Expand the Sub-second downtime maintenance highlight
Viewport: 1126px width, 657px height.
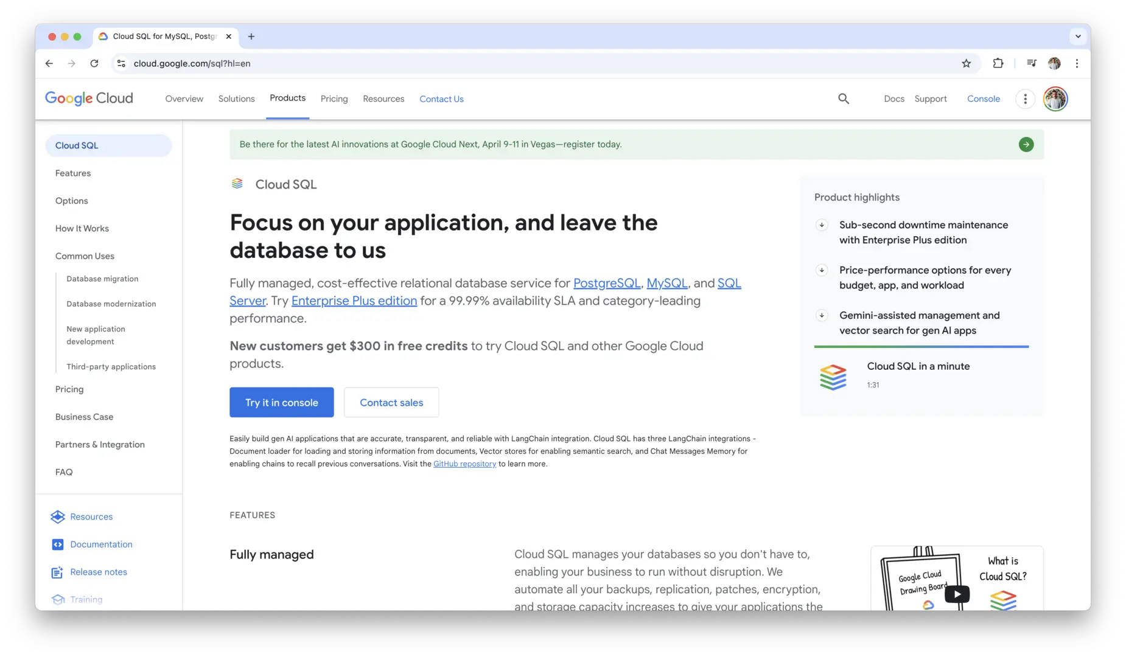pyautogui.click(x=822, y=225)
